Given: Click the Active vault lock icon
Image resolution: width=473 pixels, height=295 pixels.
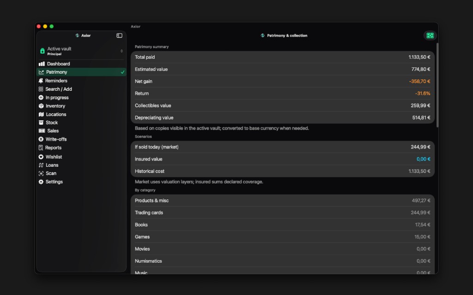Looking at the screenshot, I should tap(42, 51).
